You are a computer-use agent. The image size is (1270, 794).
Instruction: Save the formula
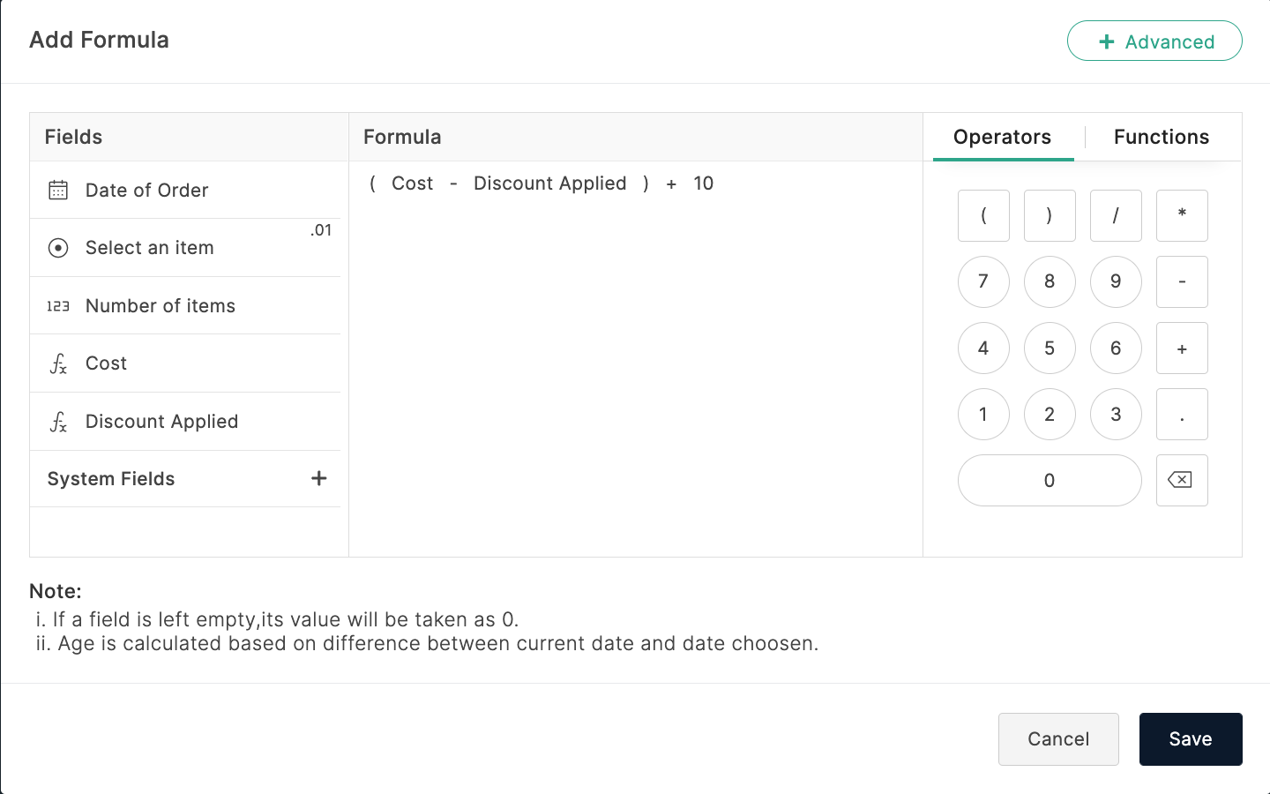point(1191,739)
